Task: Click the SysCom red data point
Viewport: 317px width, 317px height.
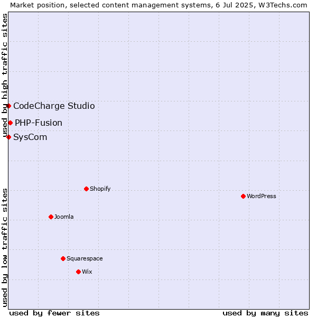Action: click(8, 137)
